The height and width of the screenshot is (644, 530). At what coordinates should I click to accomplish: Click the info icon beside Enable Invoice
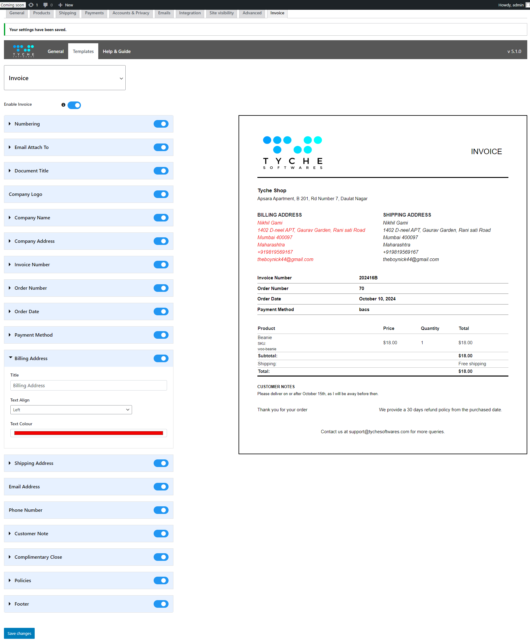coord(63,105)
